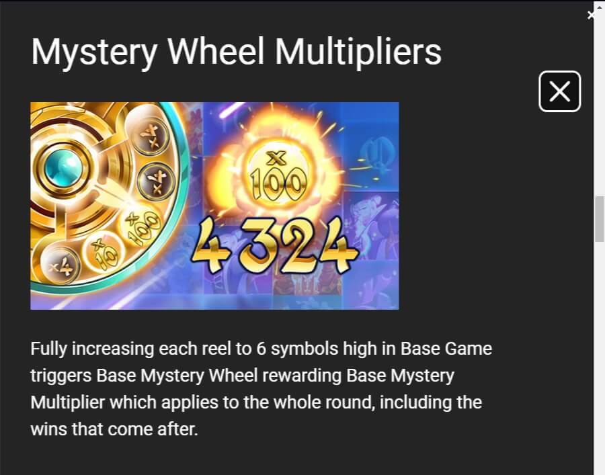605x475 pixels.
Task: Click scrollbar track above the thumb
Action: tap(599, 100)
